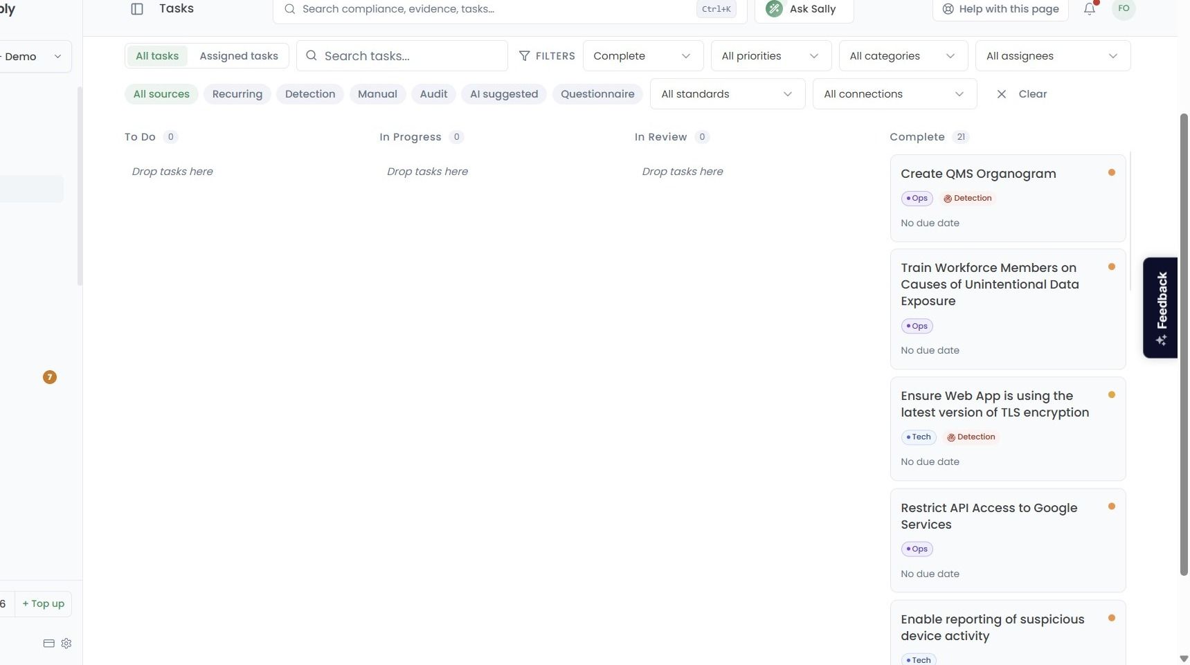Click the In Review column header
The height and width of the screenshot is (665, 1190).
(x=660, y=137)
